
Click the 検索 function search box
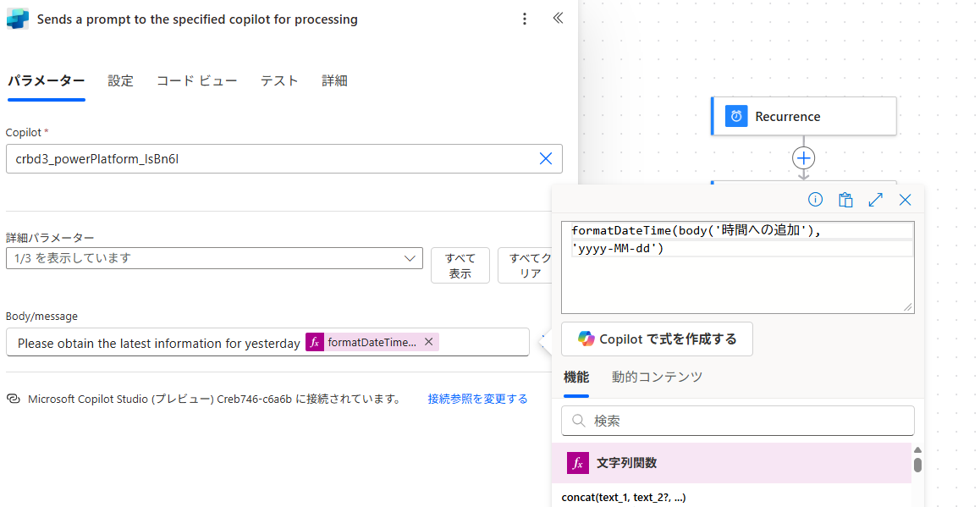pos(737,421)
